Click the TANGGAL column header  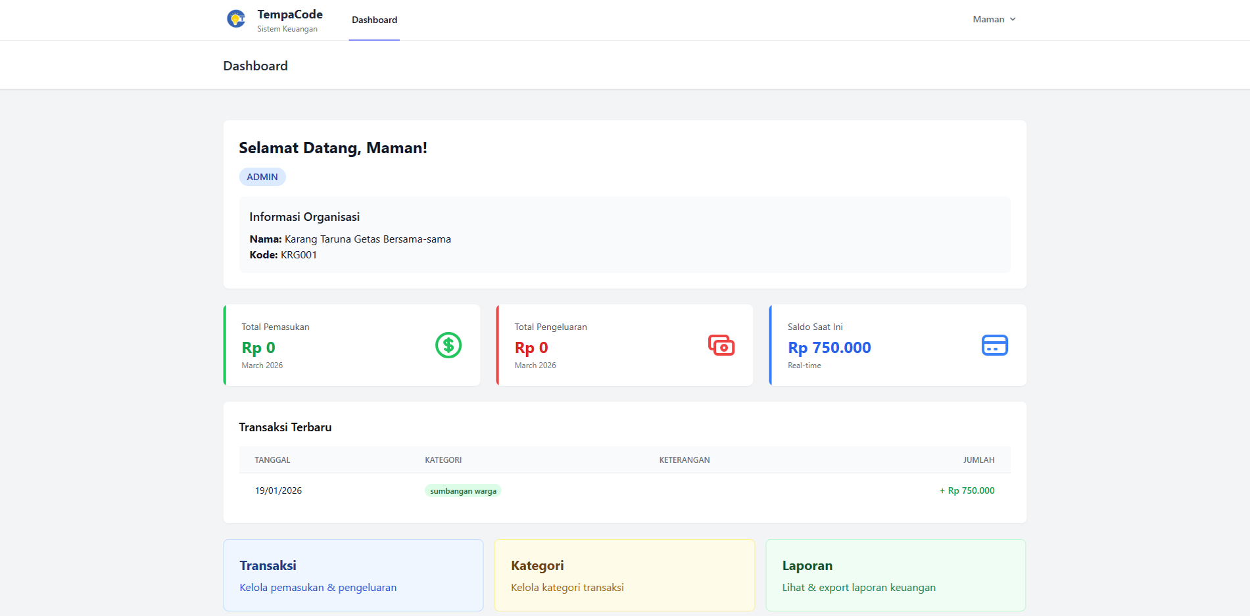coord(272,460)
